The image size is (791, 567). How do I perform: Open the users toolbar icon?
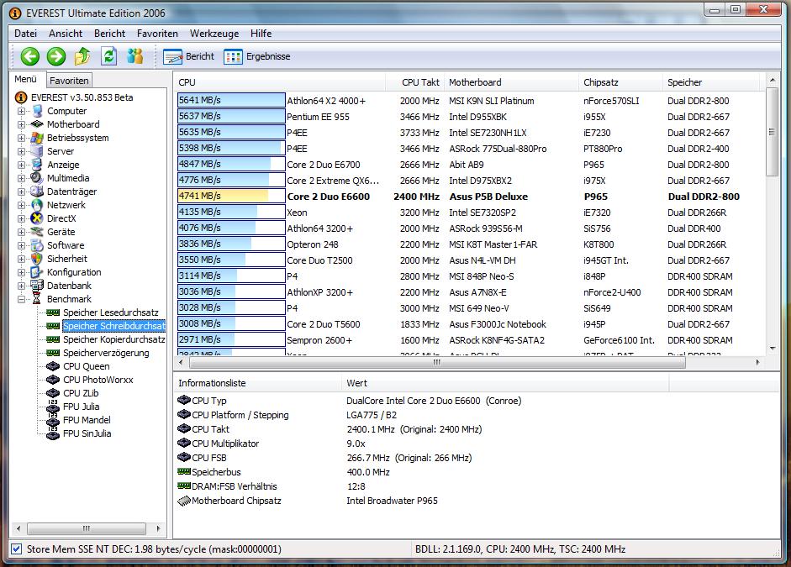point(135,56)
